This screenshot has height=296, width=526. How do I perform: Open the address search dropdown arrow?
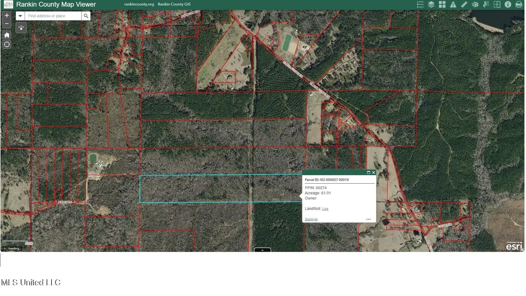20,15
